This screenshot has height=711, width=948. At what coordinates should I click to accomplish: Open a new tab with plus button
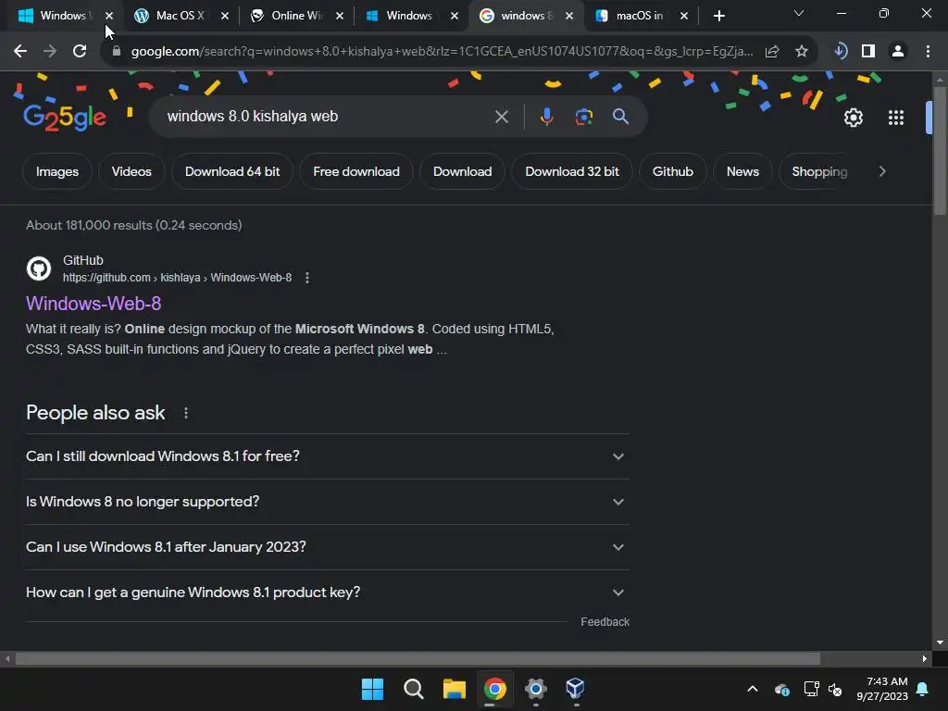pos(718,16)
